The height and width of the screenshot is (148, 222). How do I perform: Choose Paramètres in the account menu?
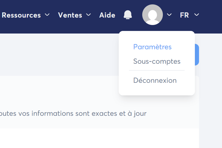[152, 47]
